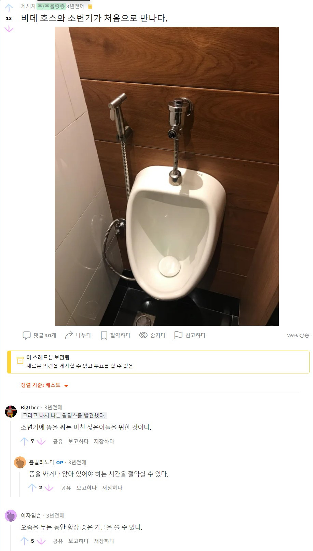Screen dimensions: 313x551
Task: Click the 나누다 share arrow icon
Action: [x=69, y=335]
